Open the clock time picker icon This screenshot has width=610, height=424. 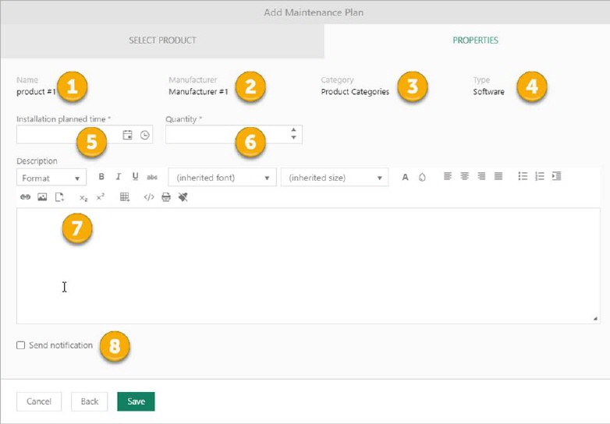(144, 136)
